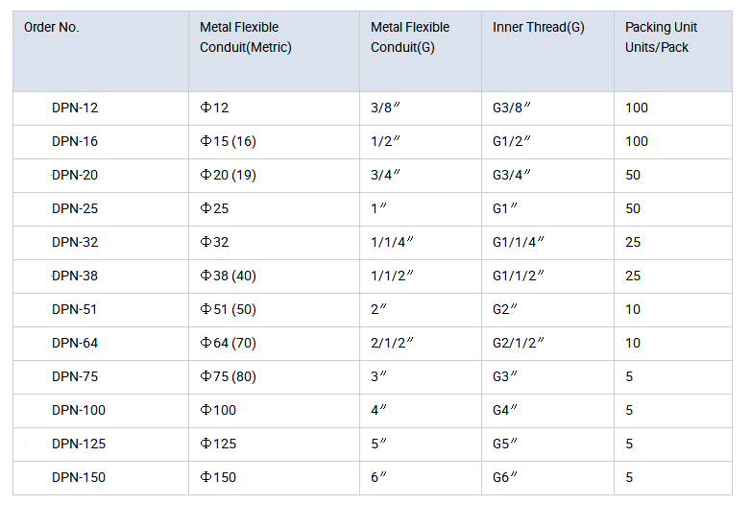
Task: Click the Packing Unit Units/Pack header
Action: [x=661, y=37]
